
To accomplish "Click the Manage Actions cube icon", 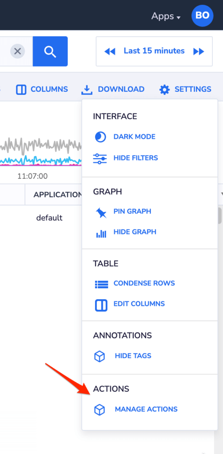I will 100,410.
